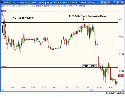Click the horizontal scrollbar thumb
This screenshot has width=125, height=98.
(91, 90)
